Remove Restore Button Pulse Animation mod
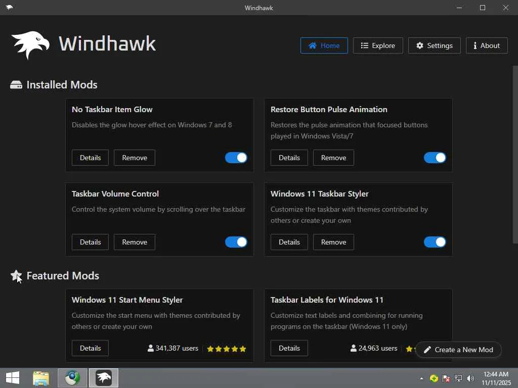The height and width of the screenshot is (388, 518). click(333, 158)
